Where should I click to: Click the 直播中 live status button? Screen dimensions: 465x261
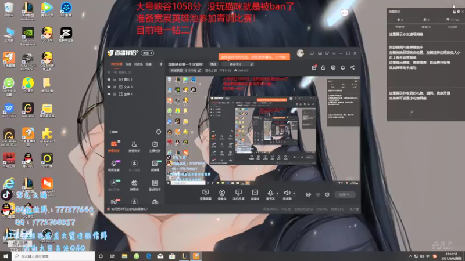[x=345, y=194]
